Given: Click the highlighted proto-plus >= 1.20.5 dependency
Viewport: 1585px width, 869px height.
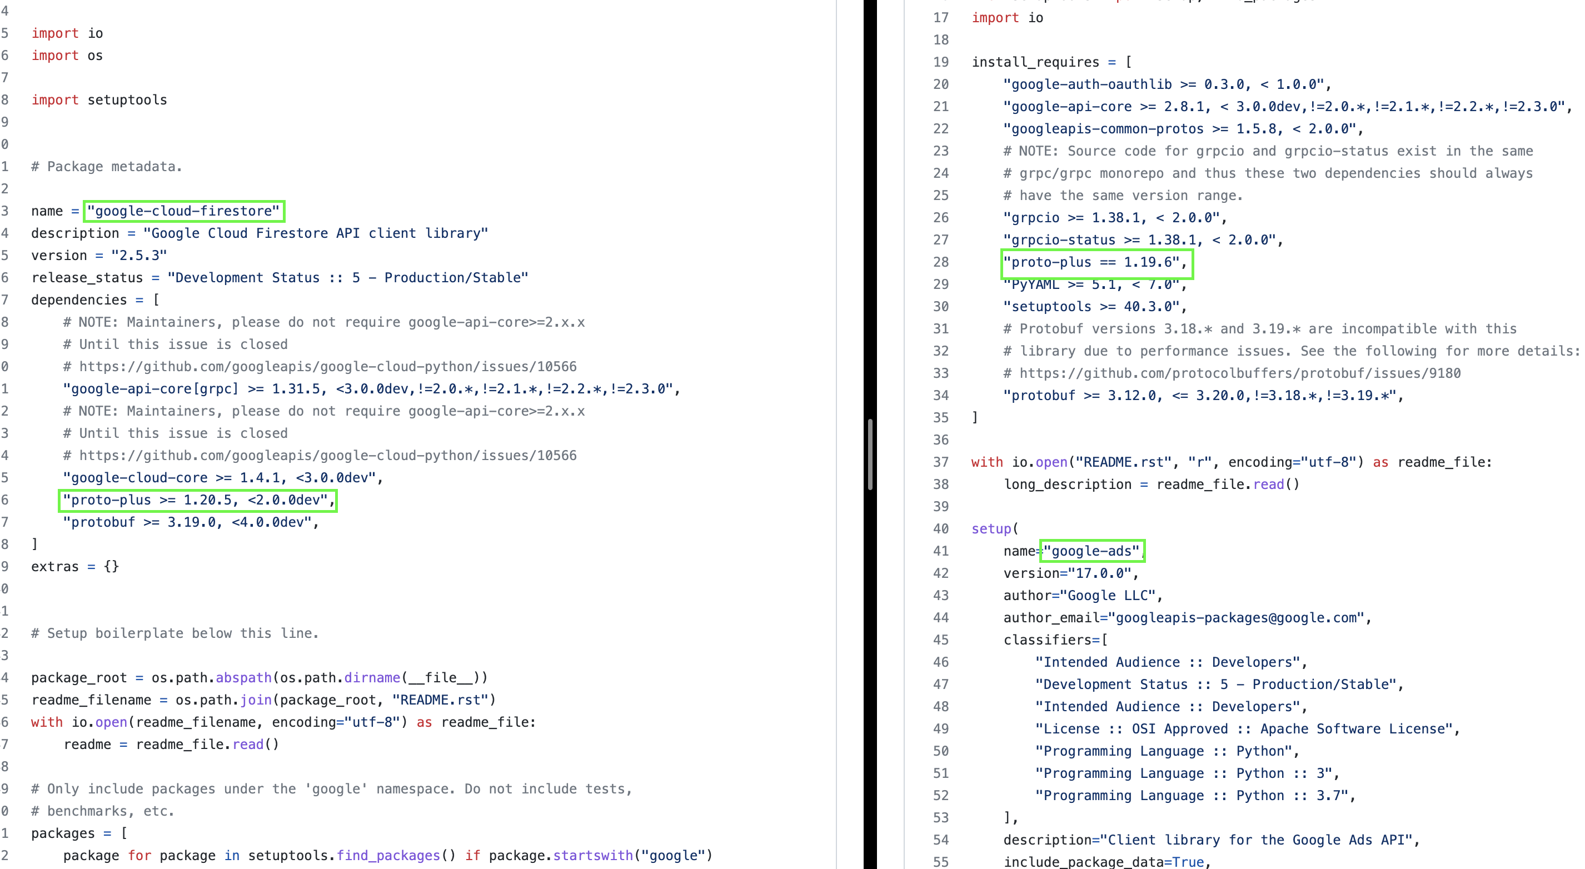Looking at the screenshot, I should (197, 500).
